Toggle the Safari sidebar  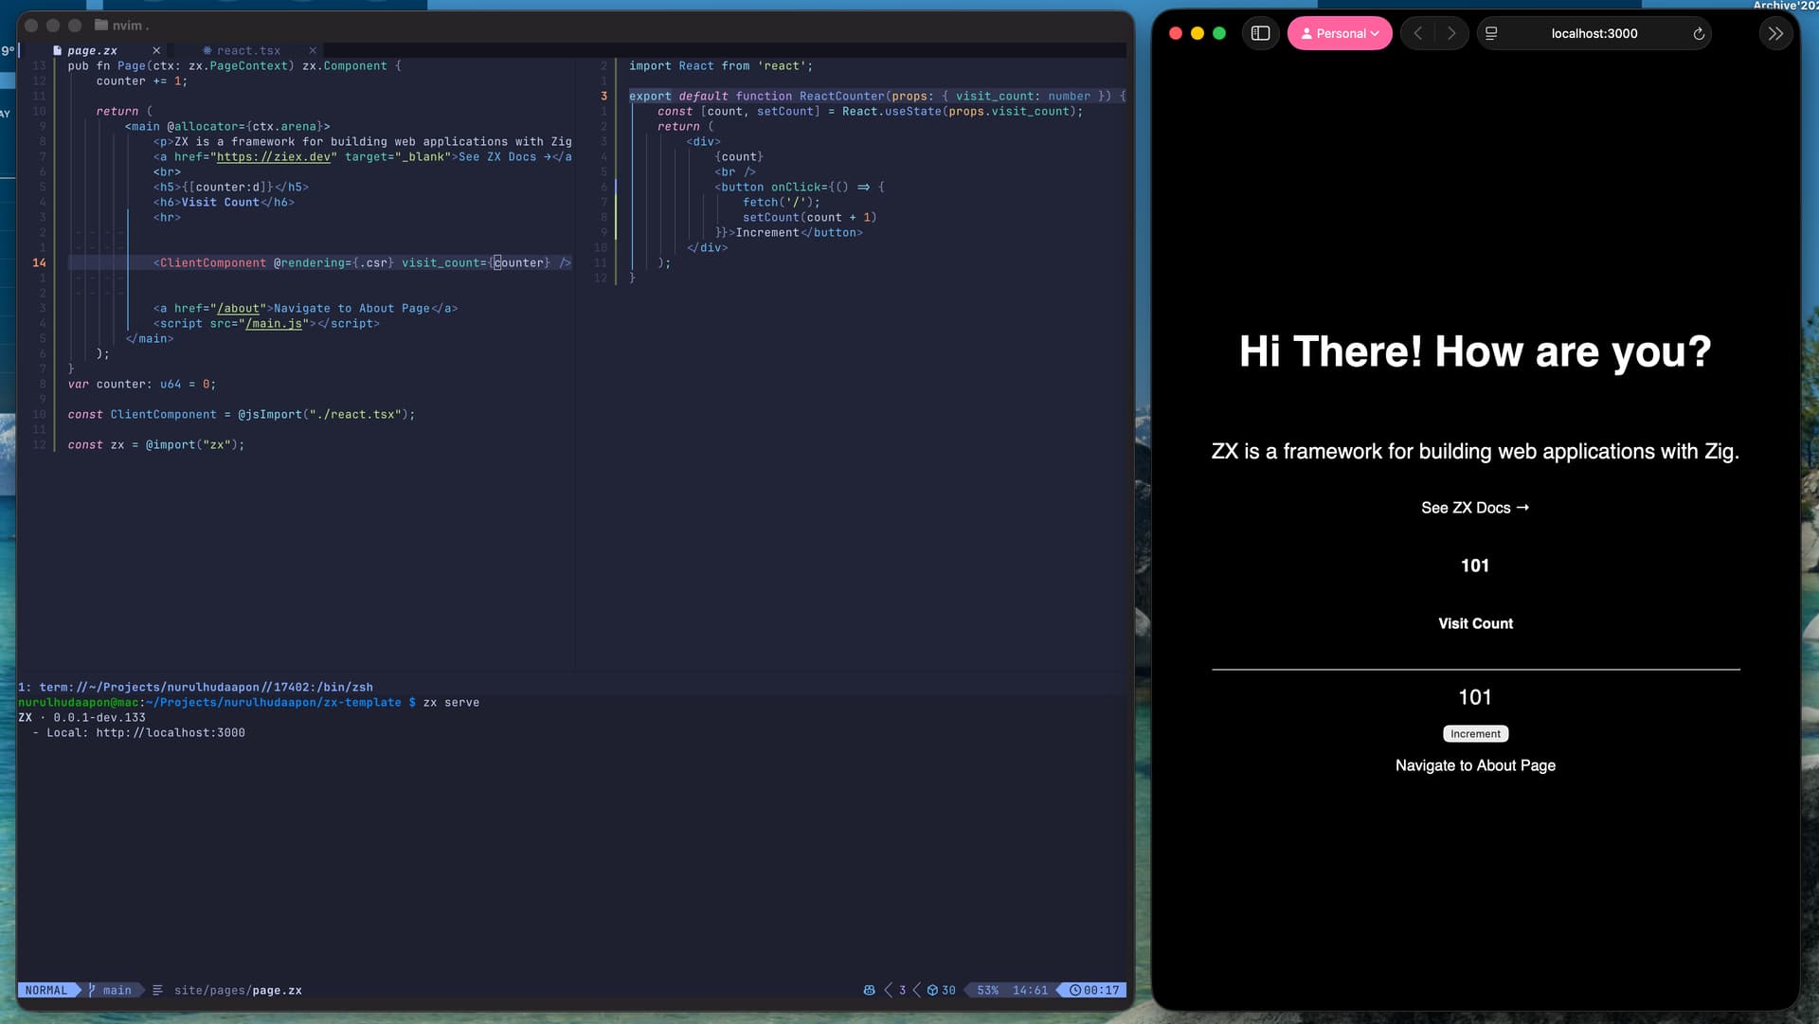point(1260,33)
